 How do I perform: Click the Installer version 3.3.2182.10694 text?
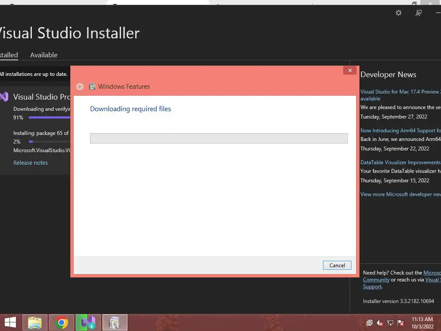pyautogui.click(x=398, y=301)
